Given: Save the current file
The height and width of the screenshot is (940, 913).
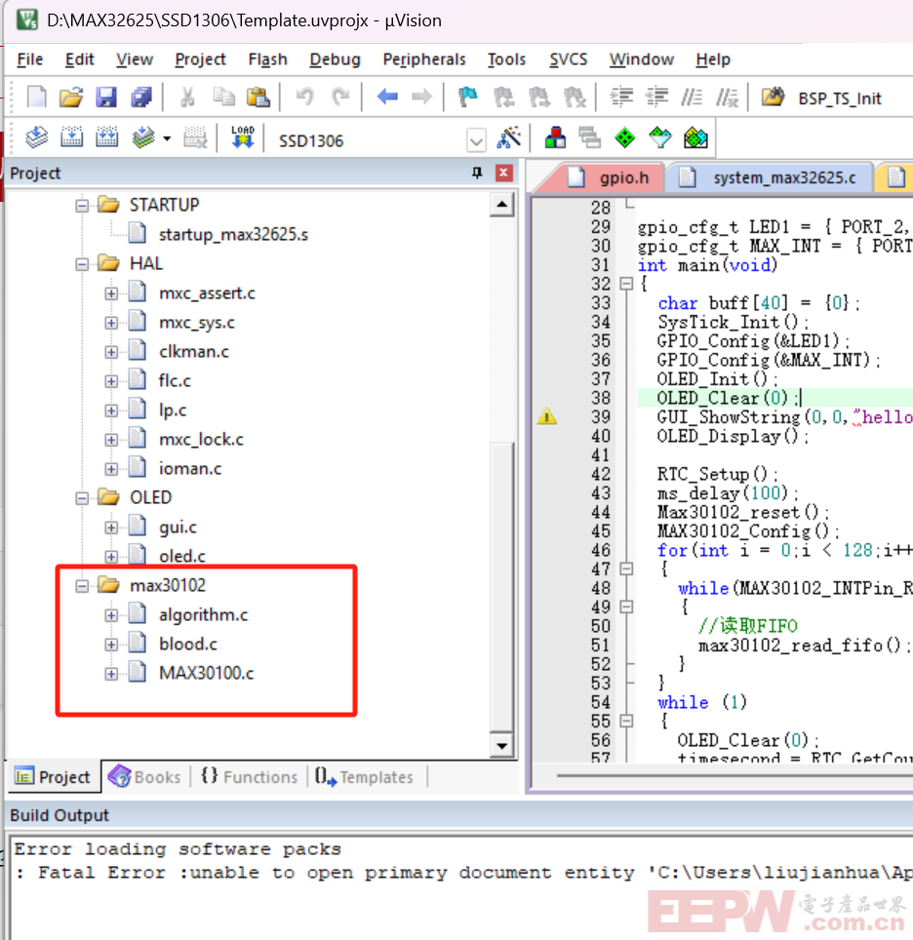Looking at the screenshot, I should pyautogui.click(x=106, y=97).
